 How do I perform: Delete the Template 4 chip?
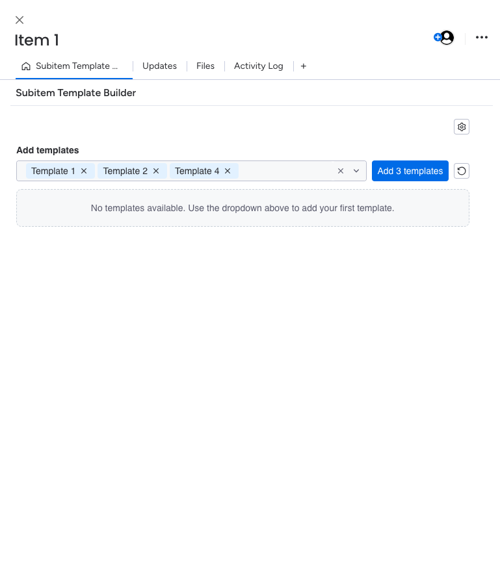click(228, 171)
